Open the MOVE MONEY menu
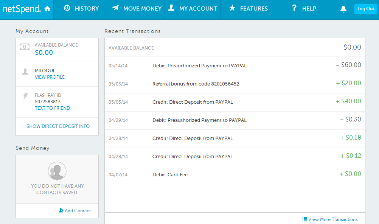379x224 pixels. (x=137, y=9)
